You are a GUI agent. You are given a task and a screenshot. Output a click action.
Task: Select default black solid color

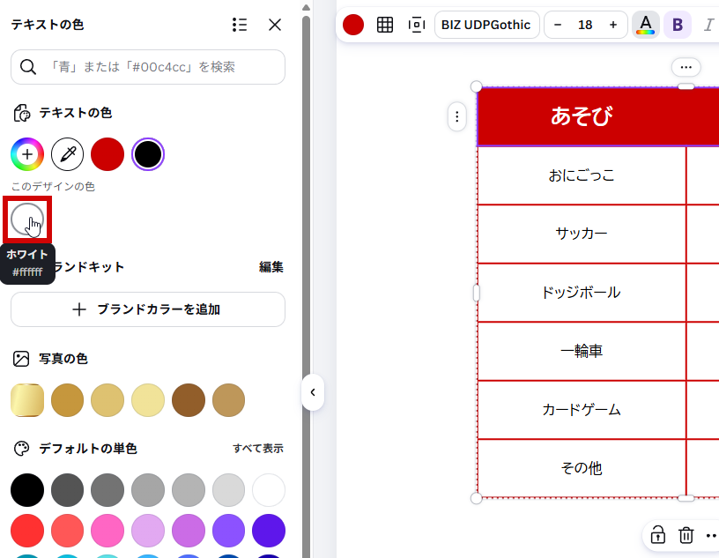[27, 490]
